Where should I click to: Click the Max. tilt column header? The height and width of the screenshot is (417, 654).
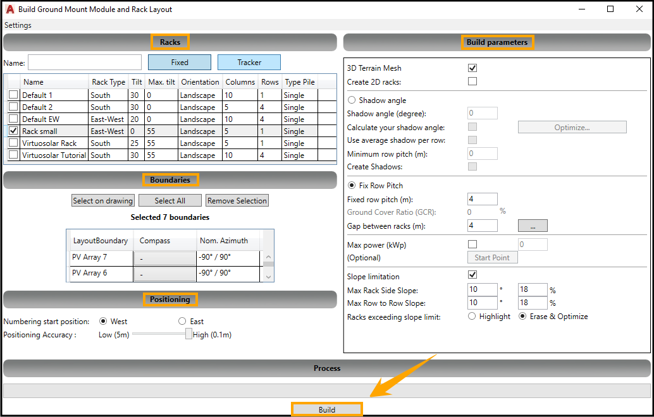161,82
